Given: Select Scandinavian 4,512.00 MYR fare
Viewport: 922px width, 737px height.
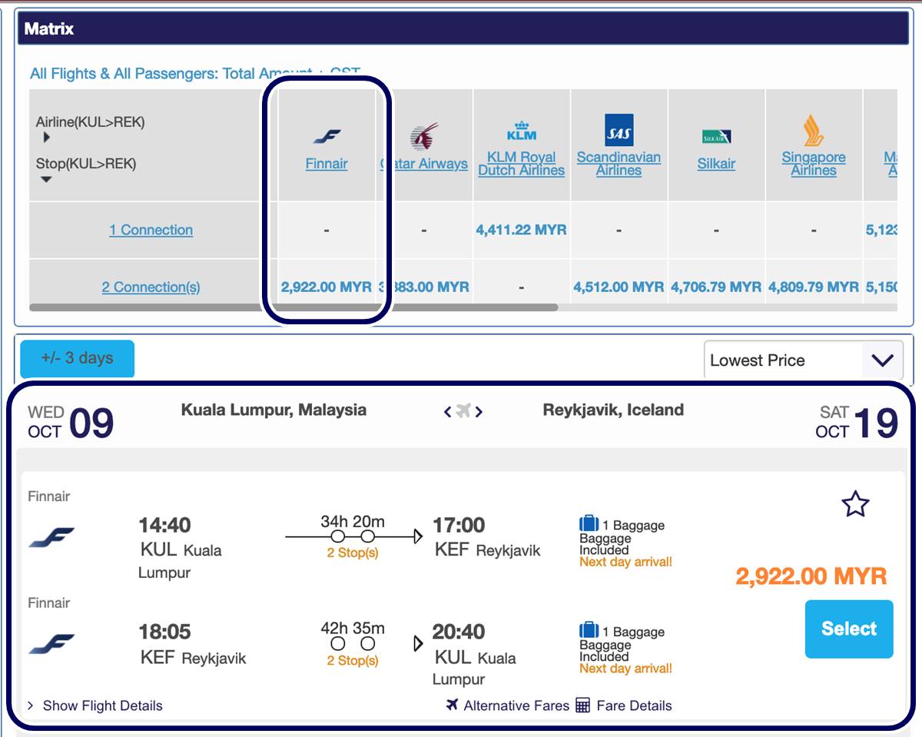Looking at the screenshot, I should (x=619, y=287).
